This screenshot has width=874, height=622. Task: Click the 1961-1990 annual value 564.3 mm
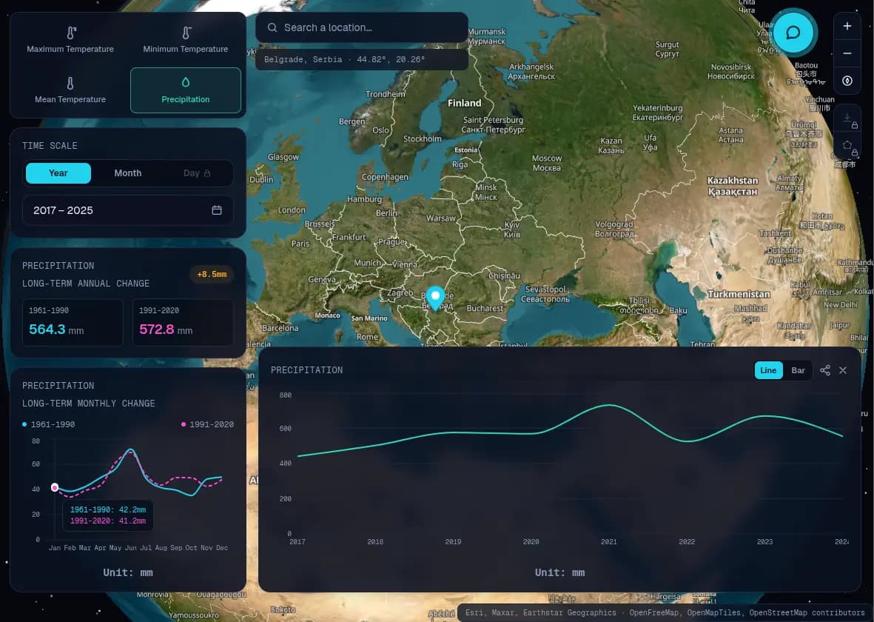pyautogui.click(x=56, y=330)
